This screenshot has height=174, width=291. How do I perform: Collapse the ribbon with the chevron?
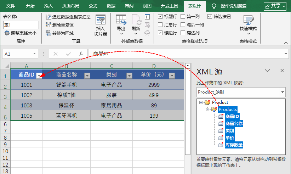(286, 43)
